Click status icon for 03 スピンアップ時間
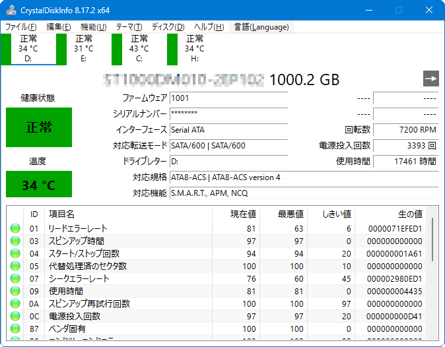Image resolution: width=445 pixels, height=347 pixels. [15, 241]
